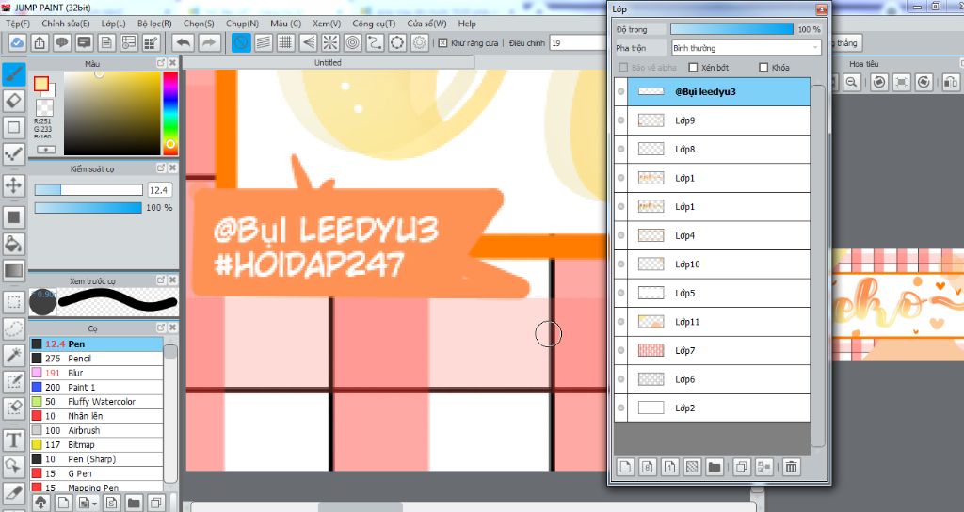Click the export/share icon in toolbar
The height and width of the screenshot is (512, 964).
(x=40, y=42)
